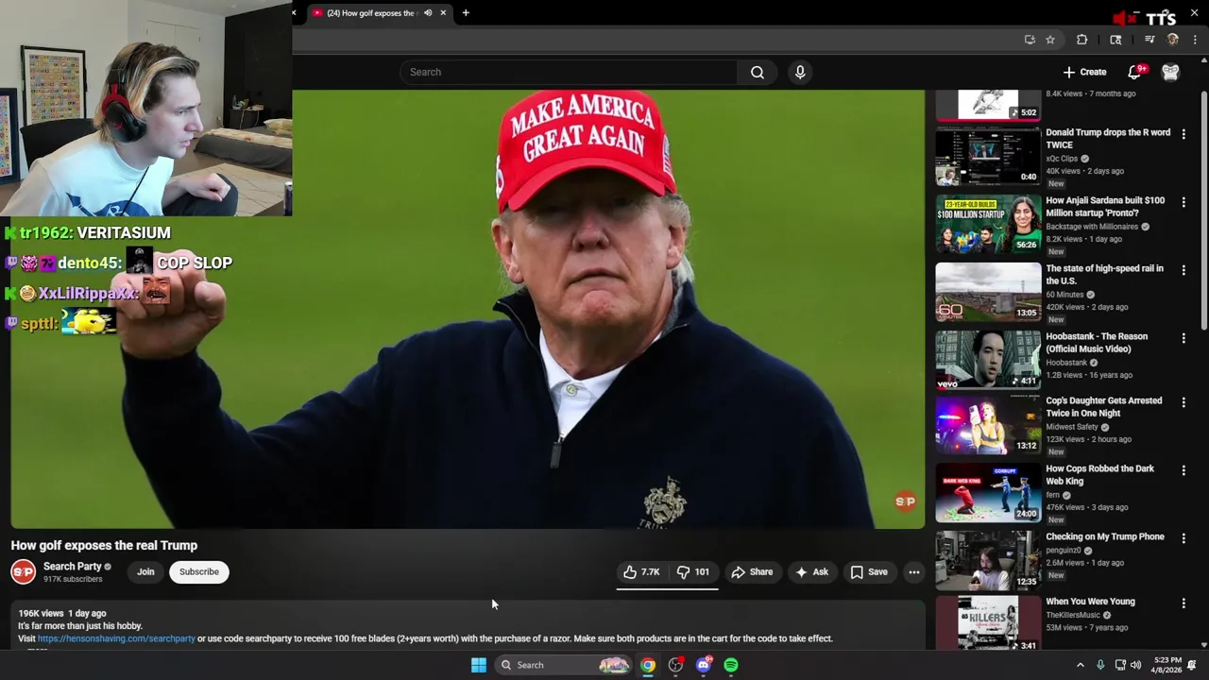Screen dimensions: 1209x680
Task: Open the taskbar clock and date
Action: (x=1167, y=665)
